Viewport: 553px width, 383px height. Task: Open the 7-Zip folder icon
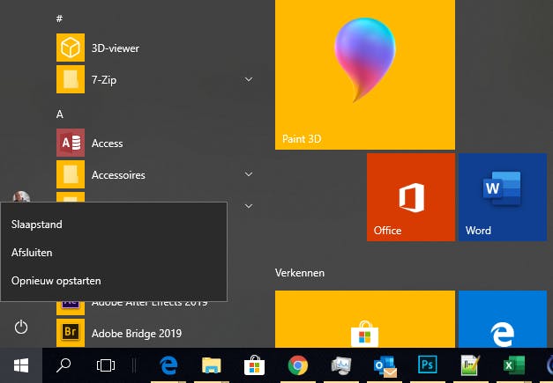click(71, 79)
